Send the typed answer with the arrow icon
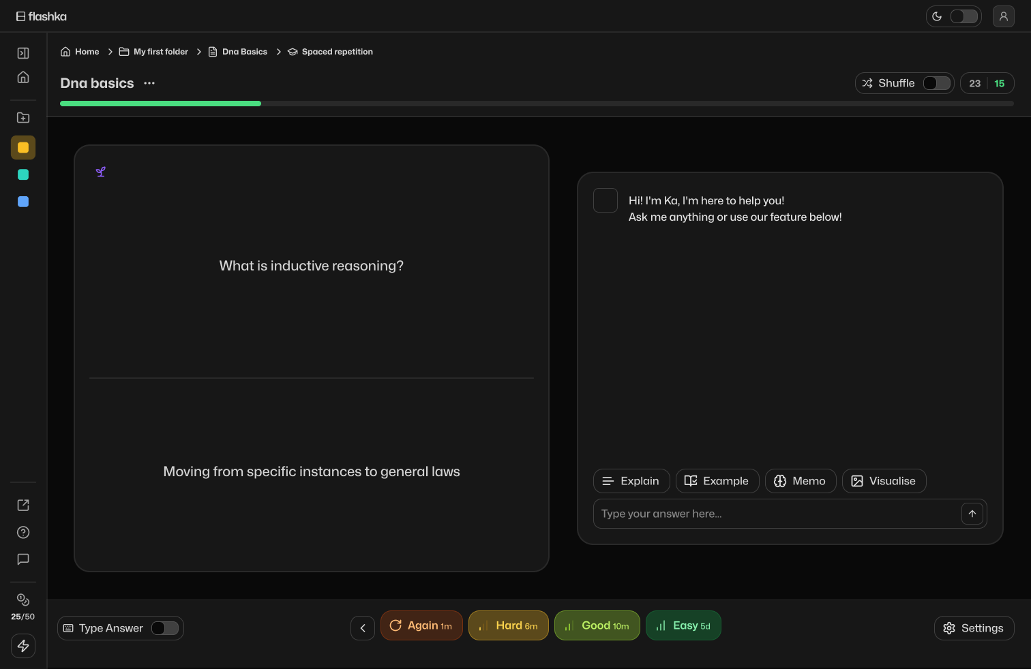 (972, 514)
